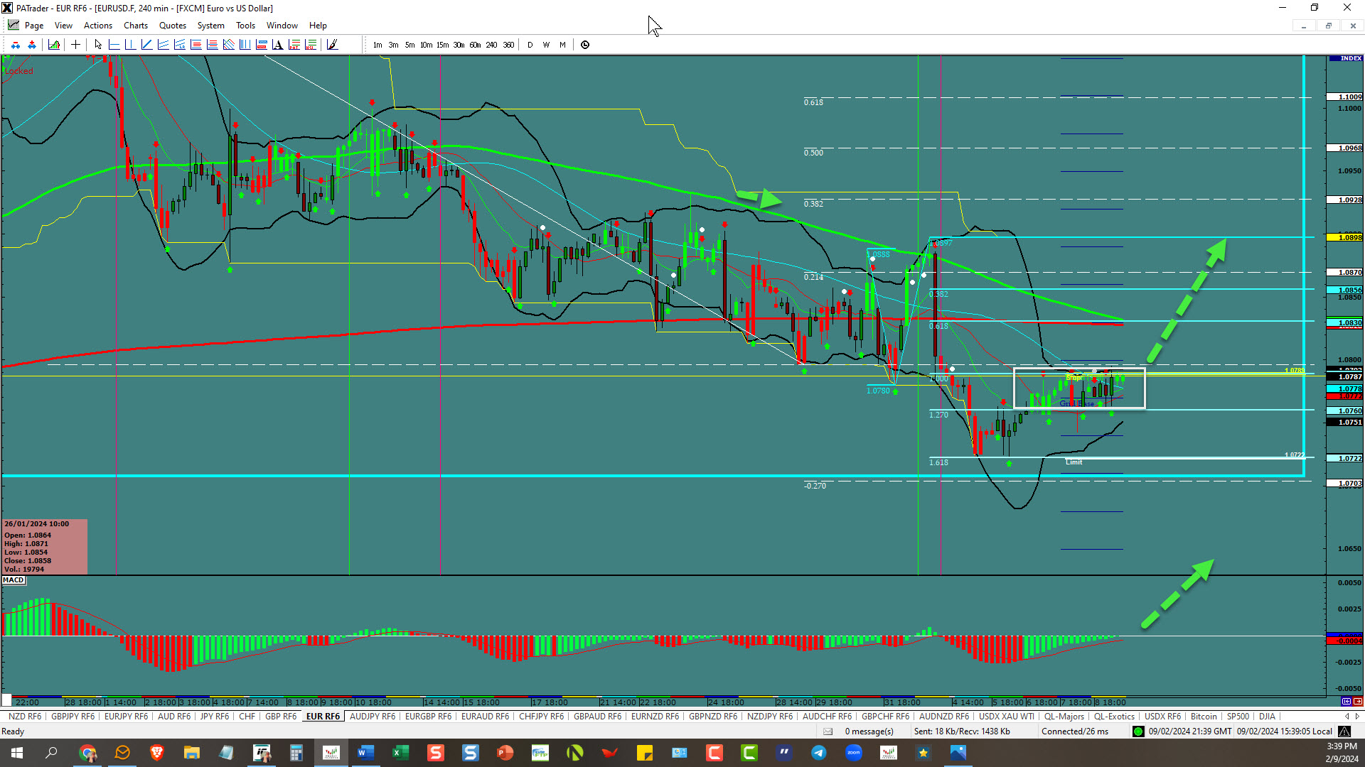Select the vertical line drawing tool
This screenshot has width=1365, height=767.
click(x=130, y=45)
